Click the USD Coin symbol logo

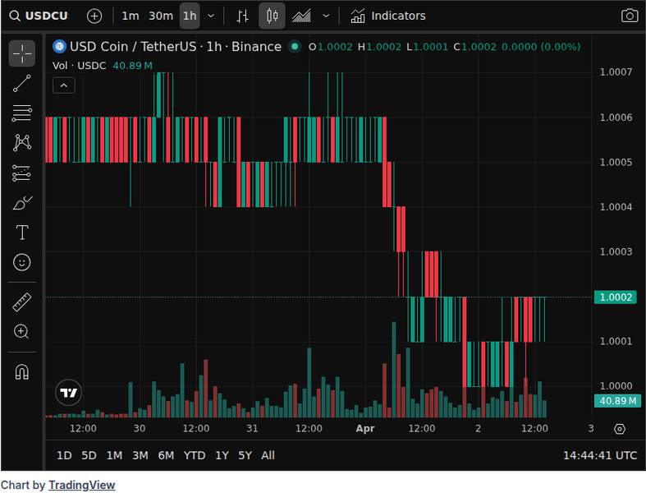pyautogui.click(x=59, y=46)
